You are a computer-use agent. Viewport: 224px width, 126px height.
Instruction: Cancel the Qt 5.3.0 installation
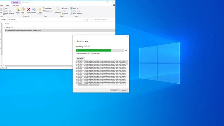[124, 90]
